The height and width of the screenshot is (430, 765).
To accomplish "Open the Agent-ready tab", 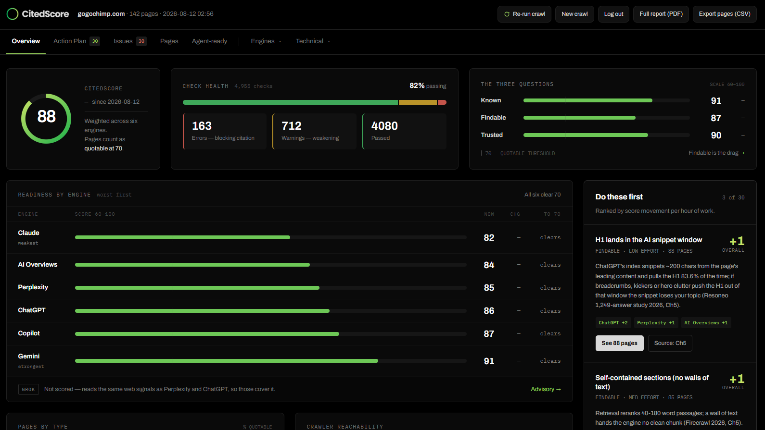I will click(209, 41).
